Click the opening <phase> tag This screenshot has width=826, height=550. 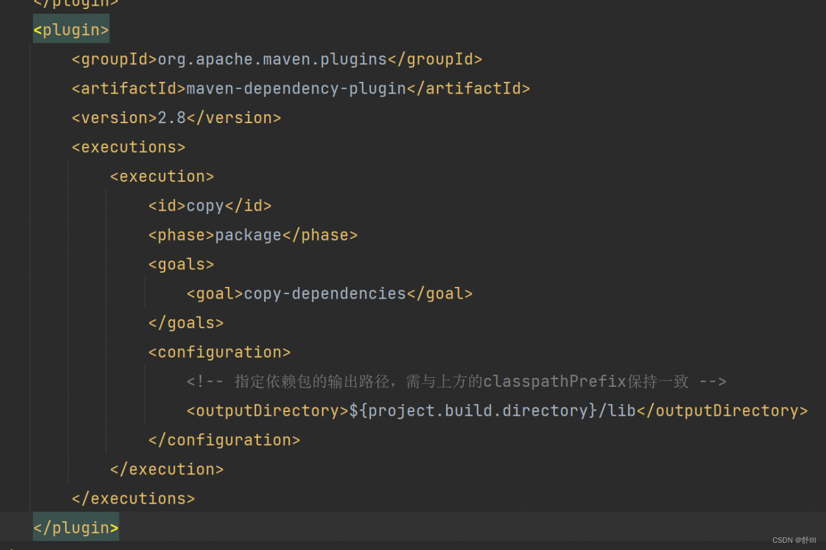181,235
